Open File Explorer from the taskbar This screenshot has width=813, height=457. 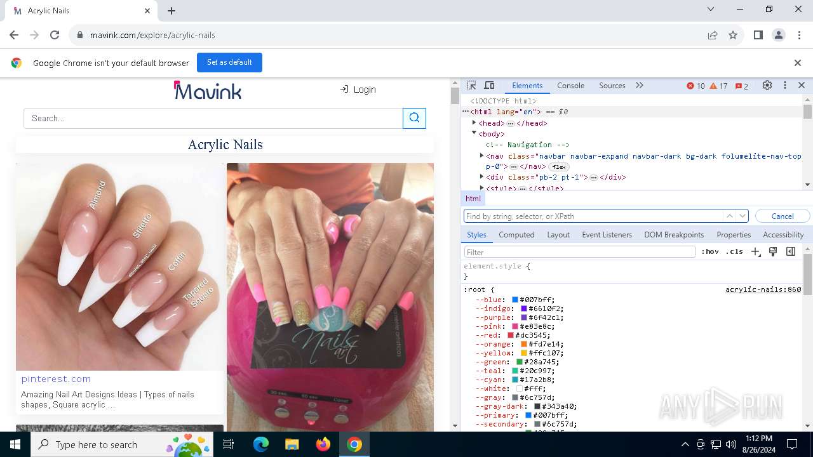tap(292, 444)
